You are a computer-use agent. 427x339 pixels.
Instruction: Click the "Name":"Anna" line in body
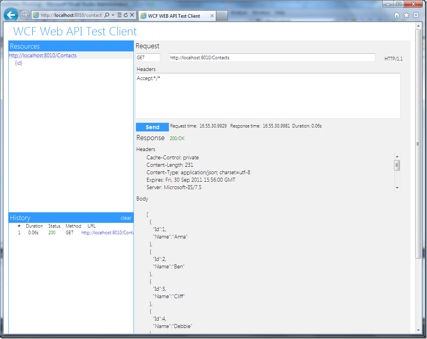(x=170, y=237)
